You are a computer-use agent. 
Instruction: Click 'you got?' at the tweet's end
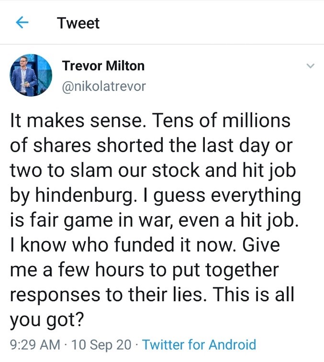click(x=46, y=320)
